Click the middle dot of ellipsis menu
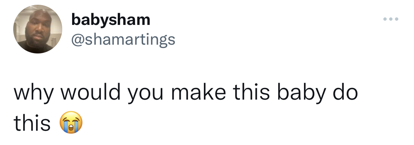 tap(391, 19)
